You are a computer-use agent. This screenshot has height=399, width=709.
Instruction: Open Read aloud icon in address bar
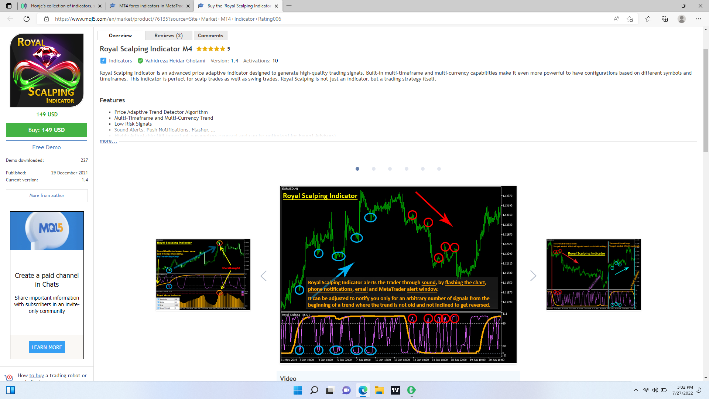(x=616, y=19)
